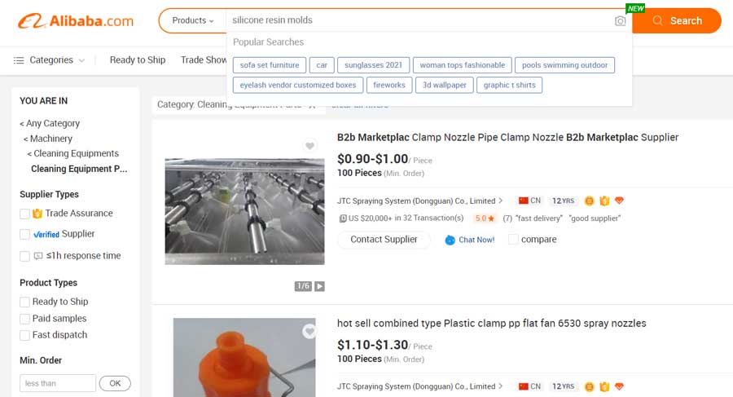
Task: Open first JTC Spraying System supplier link
Action: (416, 201)
